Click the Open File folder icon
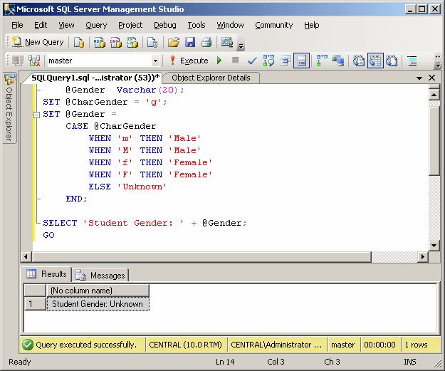The image size is (445, 371). pos(174,43)
